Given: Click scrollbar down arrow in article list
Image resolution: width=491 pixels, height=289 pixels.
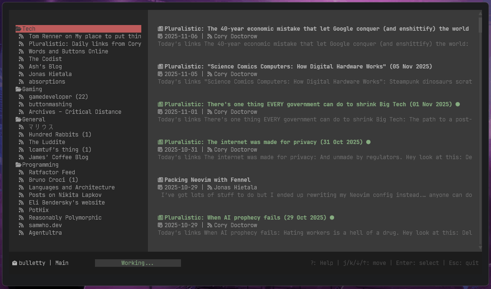Looking at the screenshot, I should pos(480,248).
